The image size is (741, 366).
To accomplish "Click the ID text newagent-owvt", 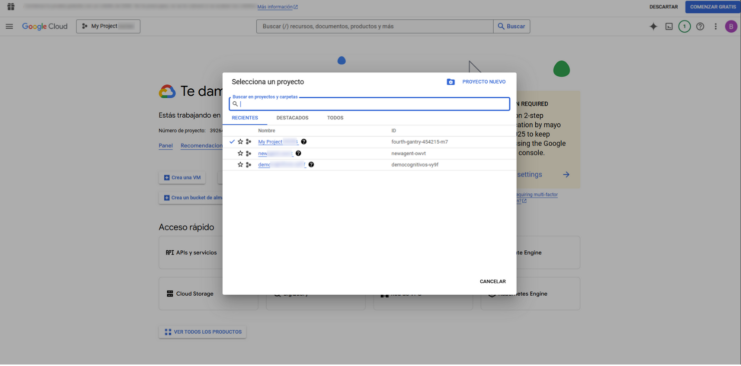I will [408, 154].
